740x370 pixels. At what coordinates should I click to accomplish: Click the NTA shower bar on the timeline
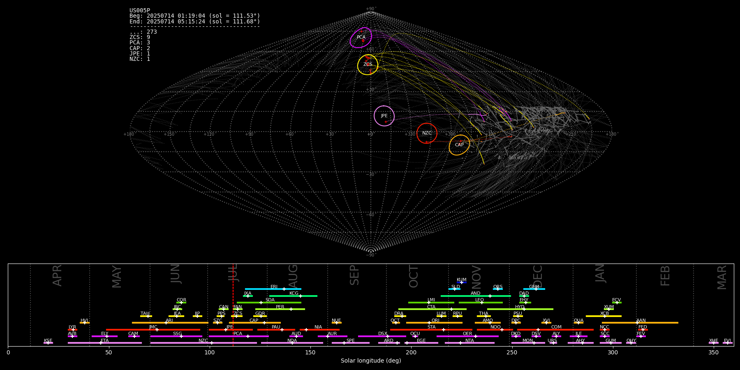(469, 343)
